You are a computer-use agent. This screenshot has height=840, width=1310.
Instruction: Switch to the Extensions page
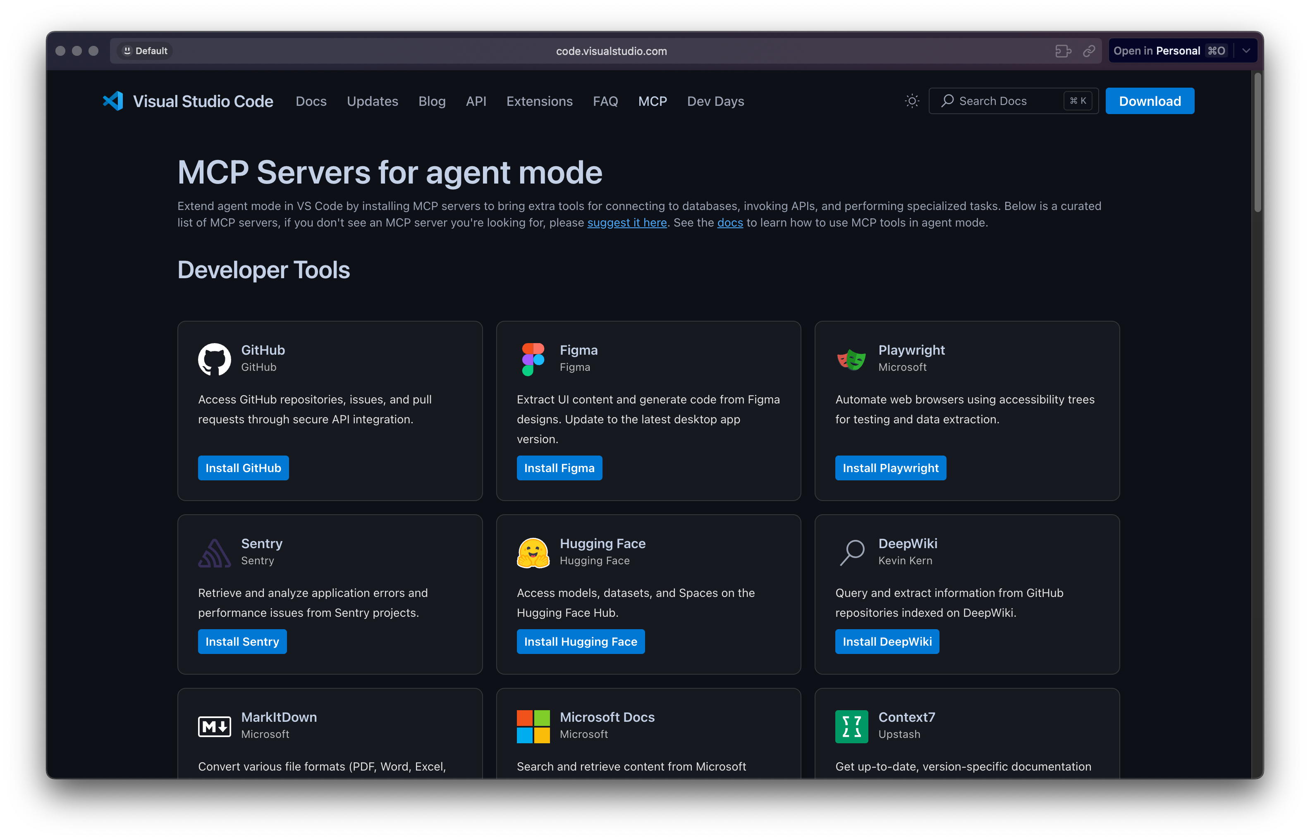tap(539, 101)
